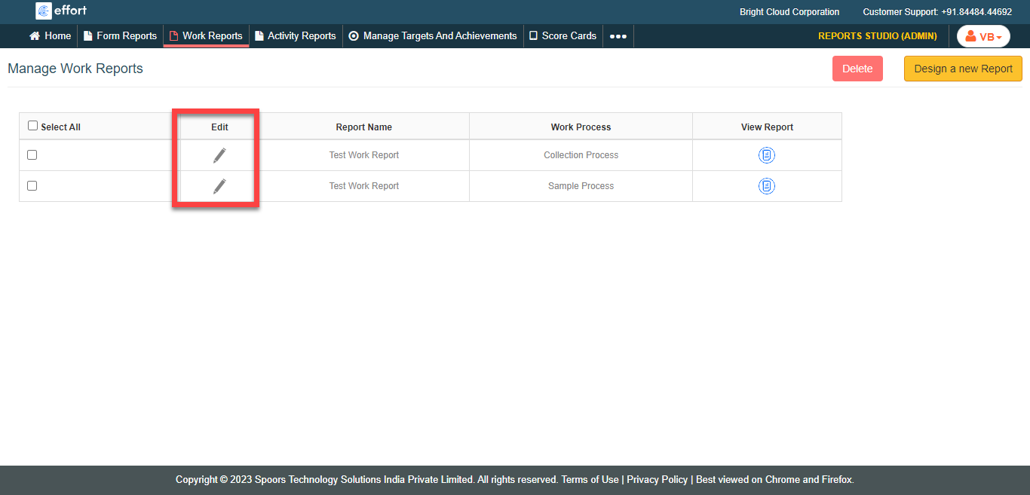Tick the checkbox for Collection Process row
Image resolution: width=1030 pixels, height=495 pixels.
click(32, 154)
